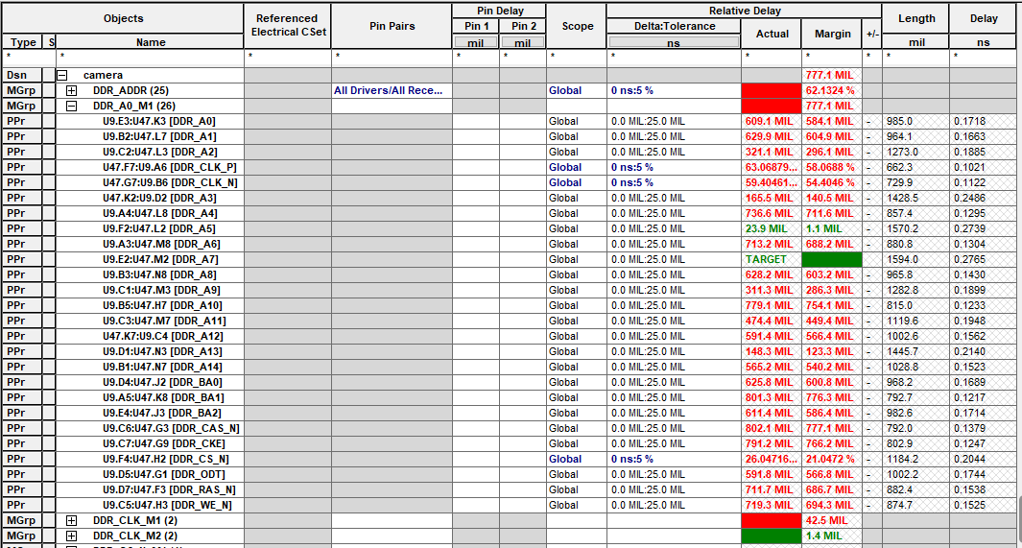Collapse the DDR_A0_M1 (26) match group
Image resolution: width=1022 pixels, height=548 pixels.
pos(72,106)
